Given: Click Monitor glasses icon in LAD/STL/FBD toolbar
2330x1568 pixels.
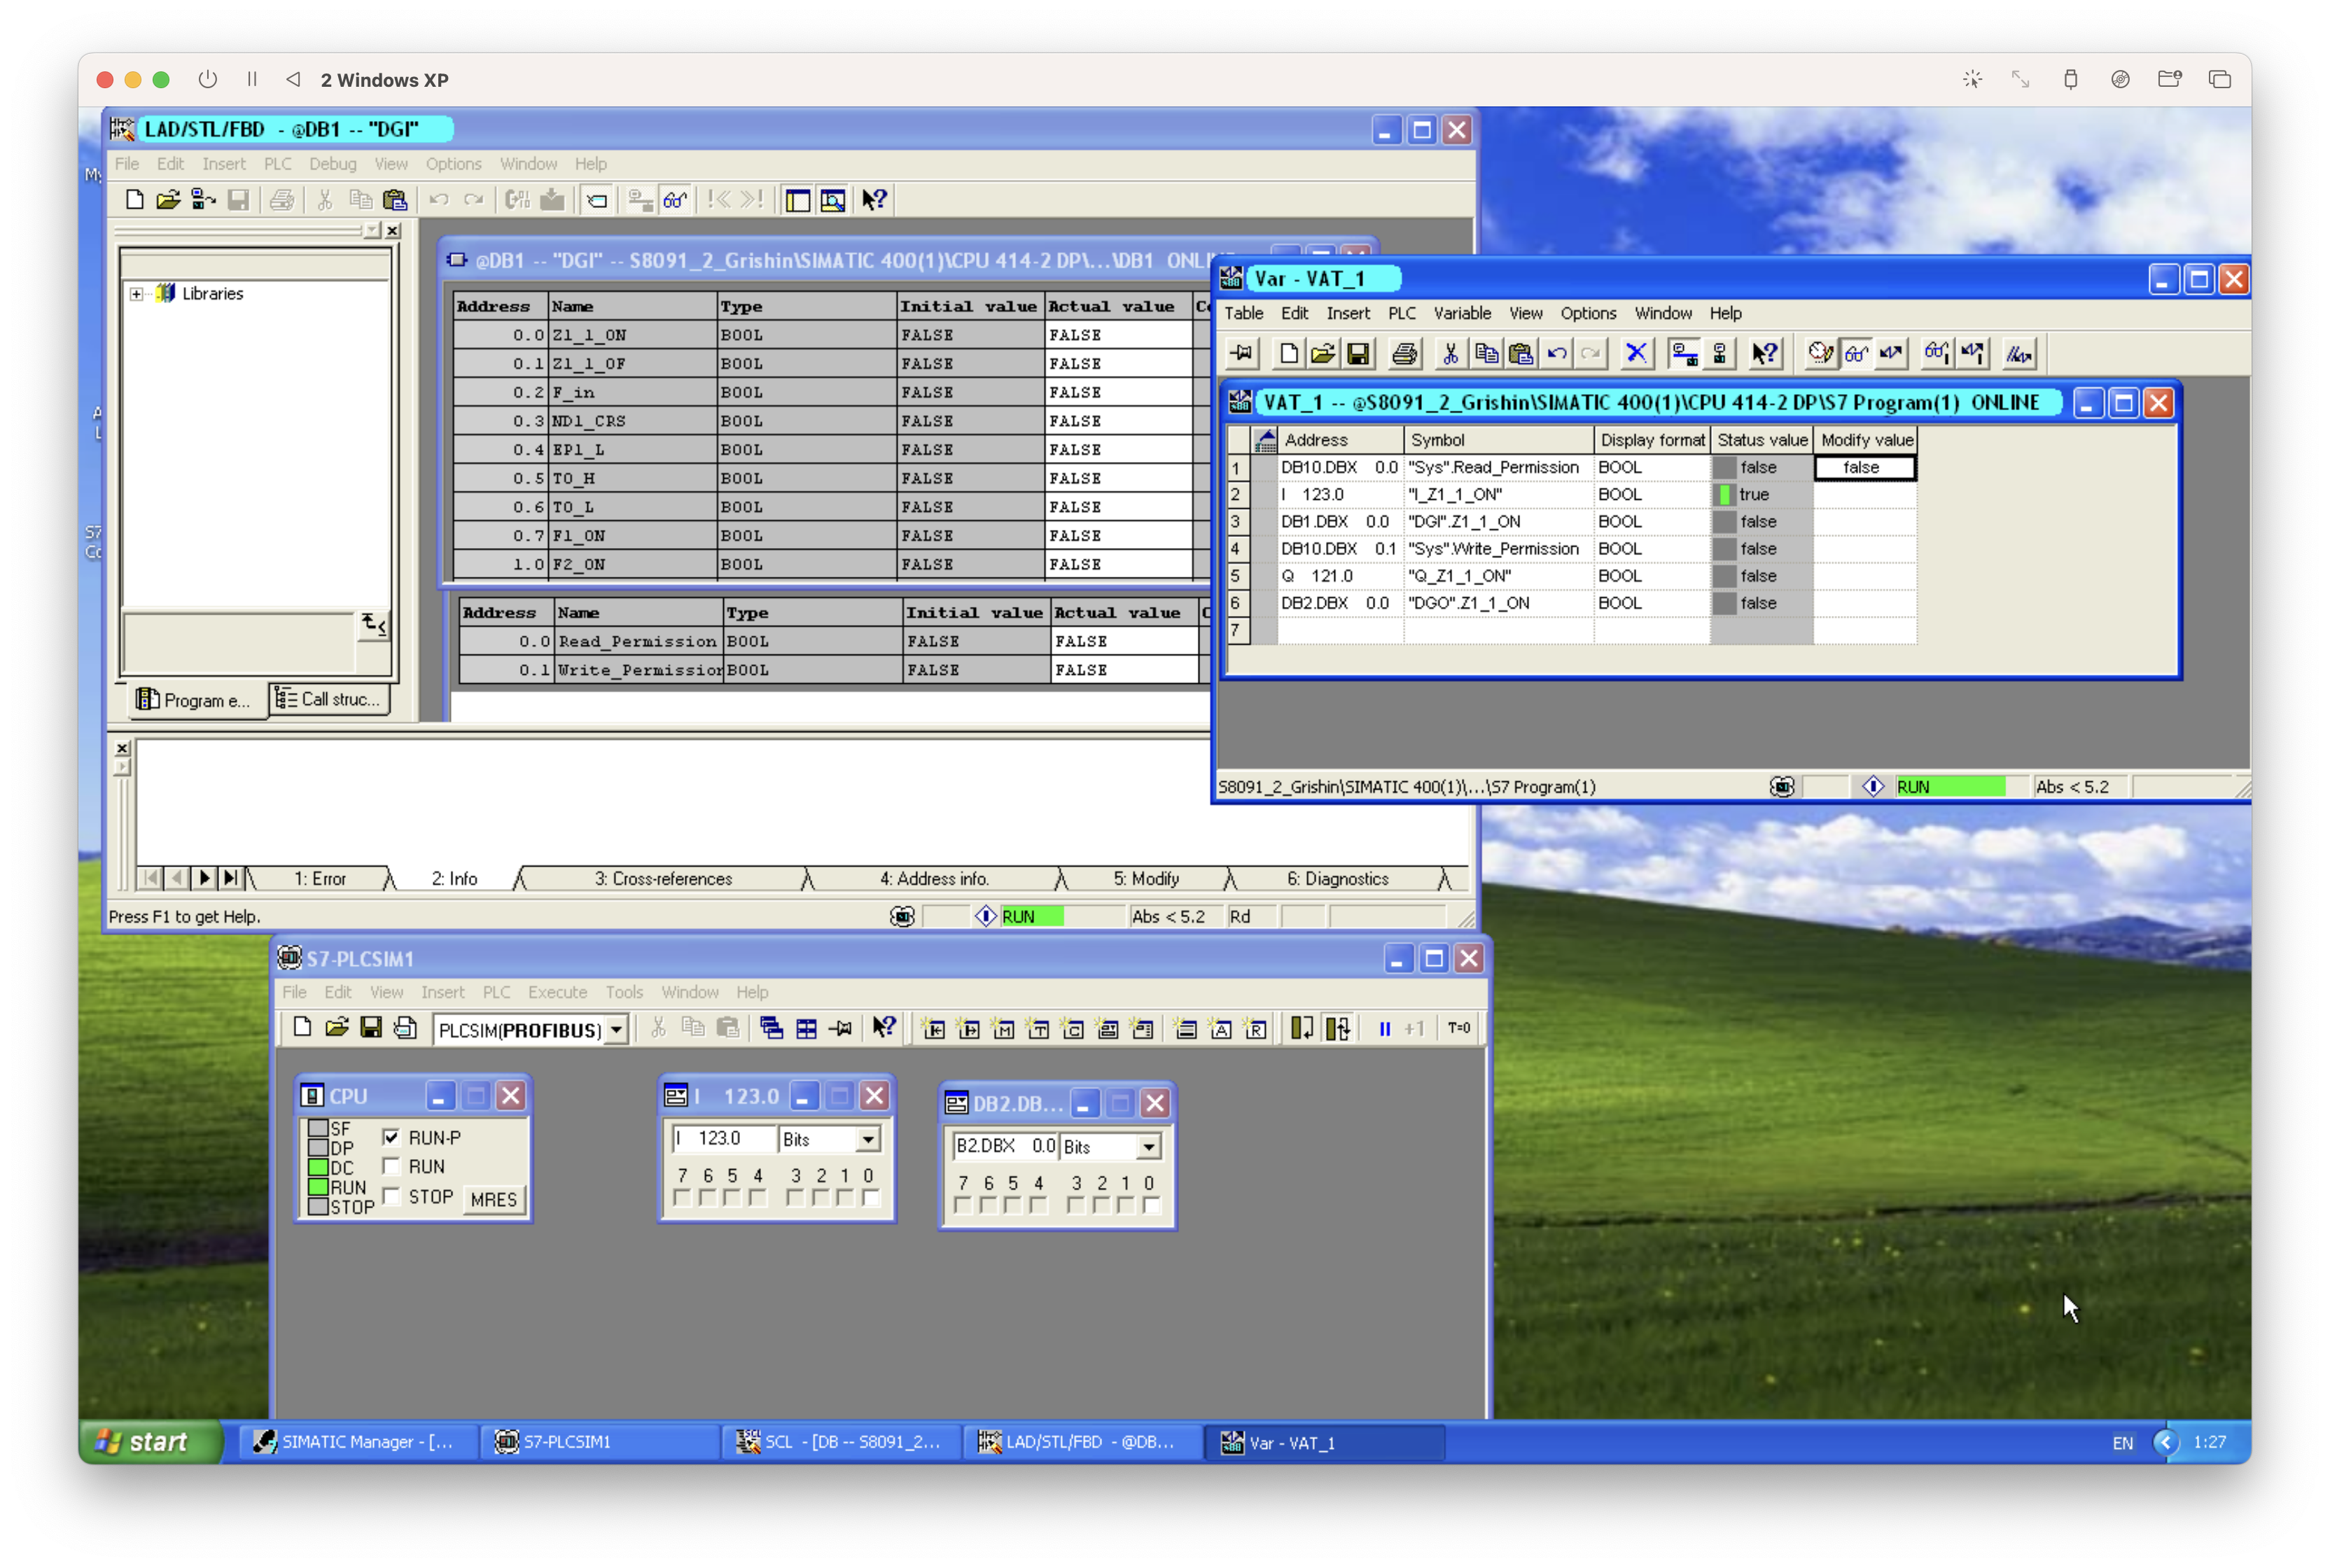Looking at the screenshot, I should [x=677, y=200].
